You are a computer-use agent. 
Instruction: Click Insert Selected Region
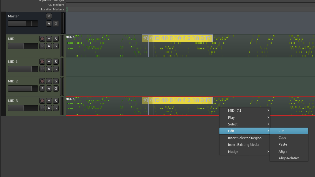pos(245,138)
